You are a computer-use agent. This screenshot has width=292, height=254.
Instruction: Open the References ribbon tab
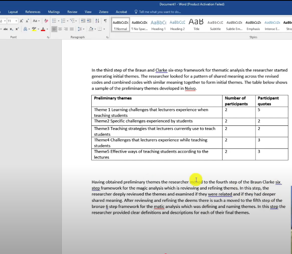tap(33, 12)
